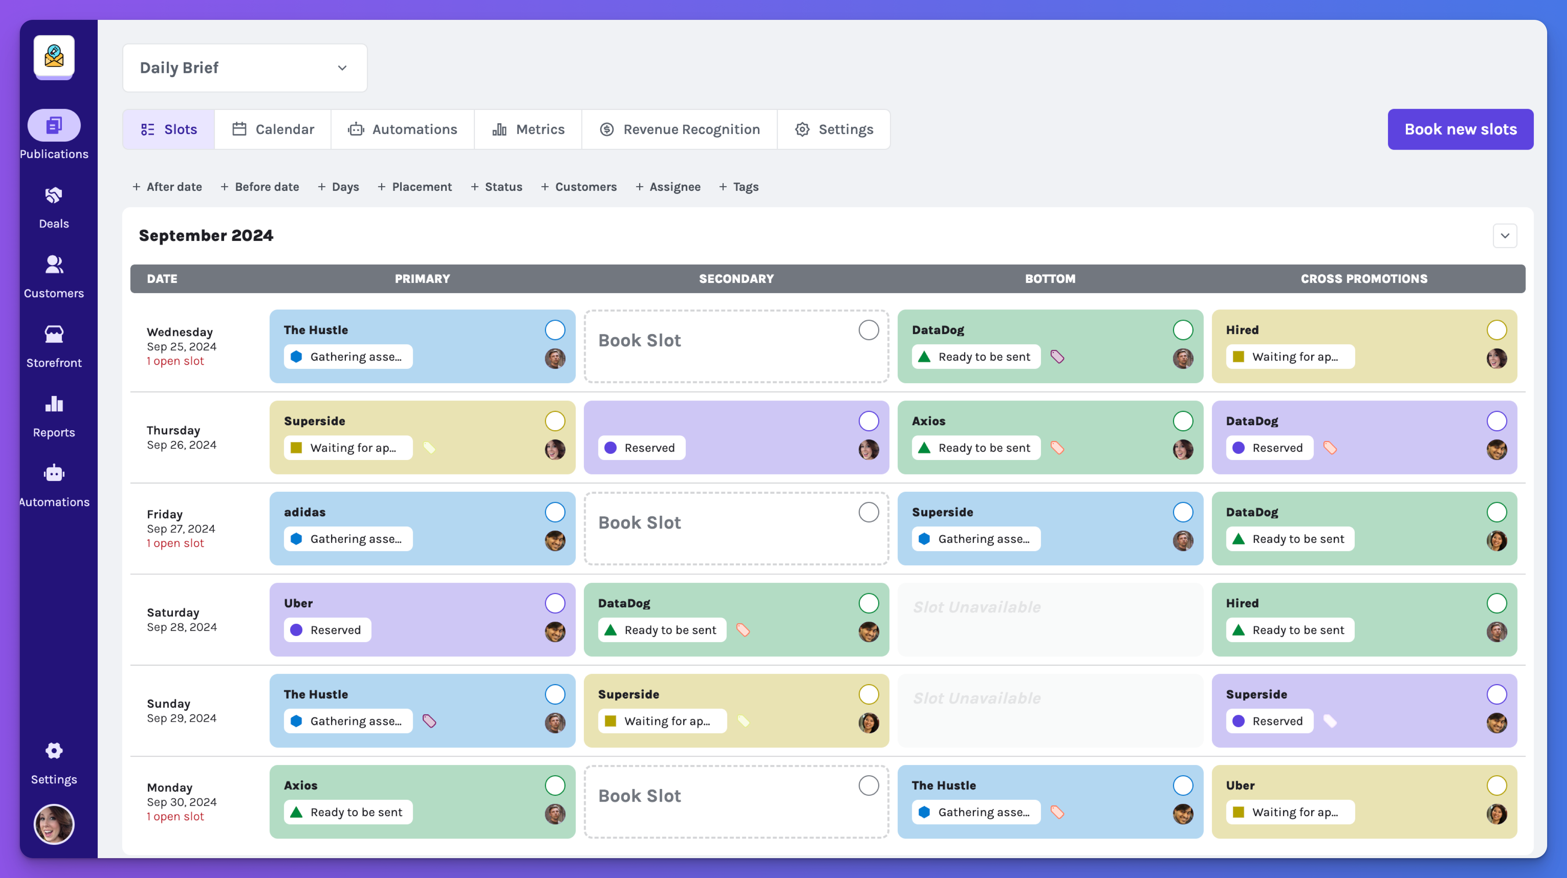The width and height of the screenshot is (1567, 878).
Task: Open the Storefront sidebar icon
Action: [x=53, y=334]
